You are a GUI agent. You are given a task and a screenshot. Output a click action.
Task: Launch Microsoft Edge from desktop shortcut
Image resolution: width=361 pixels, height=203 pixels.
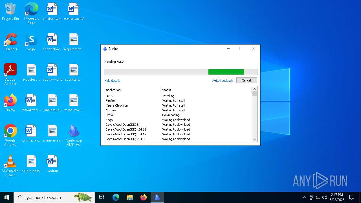tap(31, 13)
